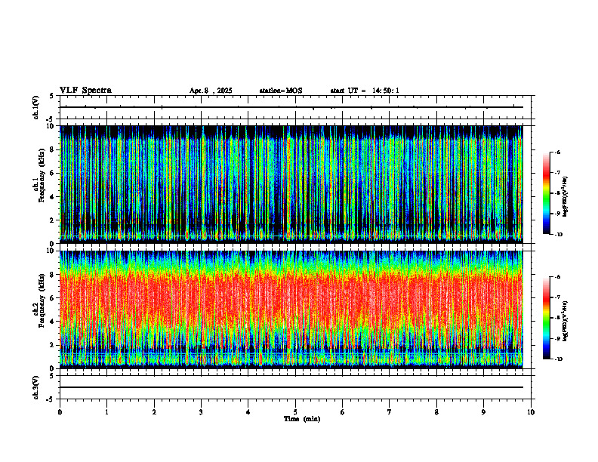This screenshot has height=462, width=598.
Task: Click the date "Apr. 8 , 2025"
Action: pyautogui.click(x=211, y=91)
